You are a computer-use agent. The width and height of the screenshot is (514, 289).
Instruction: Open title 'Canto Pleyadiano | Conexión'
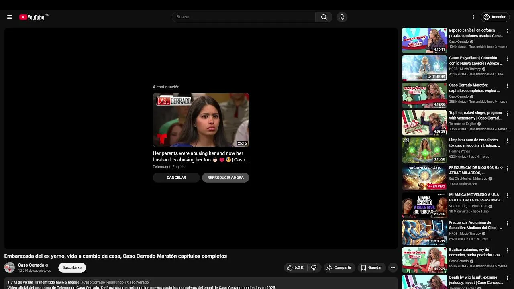tap(476, 61)
